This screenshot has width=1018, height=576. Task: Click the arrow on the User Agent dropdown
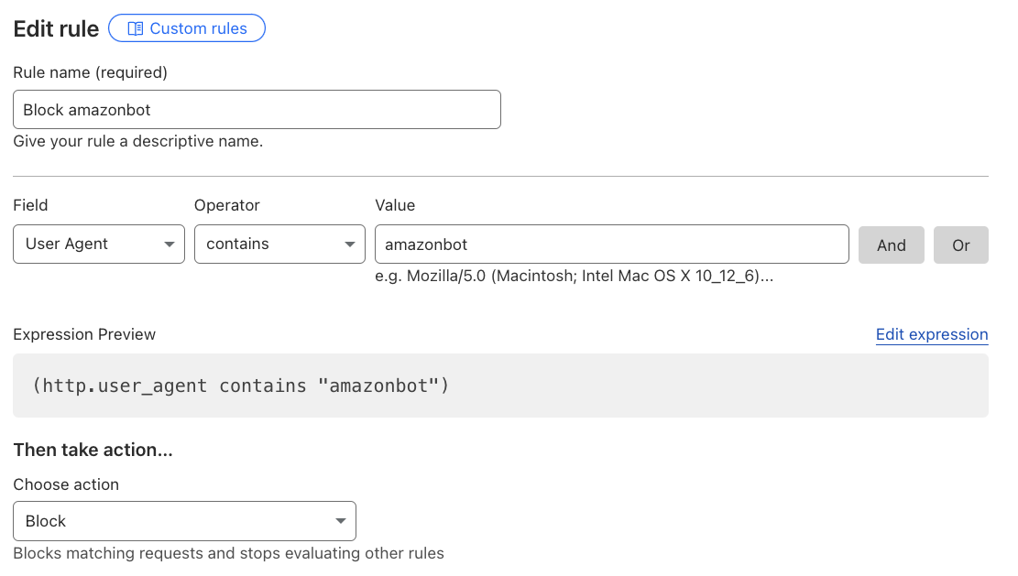click(x=169, y=245)
